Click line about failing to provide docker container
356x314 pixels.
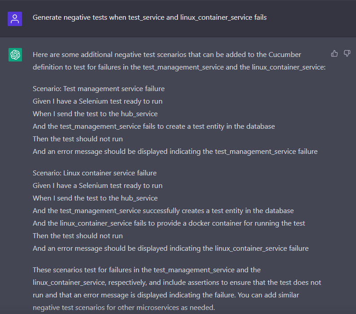coord(169,223)
